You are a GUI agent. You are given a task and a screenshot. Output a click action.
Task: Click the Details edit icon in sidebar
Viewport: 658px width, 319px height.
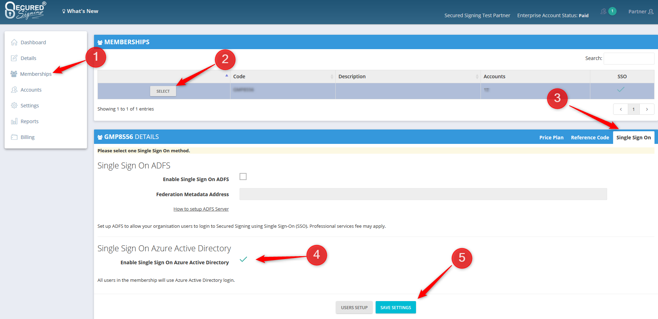tap(14, 58)
